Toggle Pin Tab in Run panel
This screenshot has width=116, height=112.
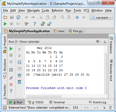[x=11, y=78]
